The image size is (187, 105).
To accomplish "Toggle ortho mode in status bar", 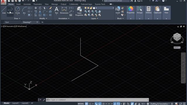I will click(100, 104).
